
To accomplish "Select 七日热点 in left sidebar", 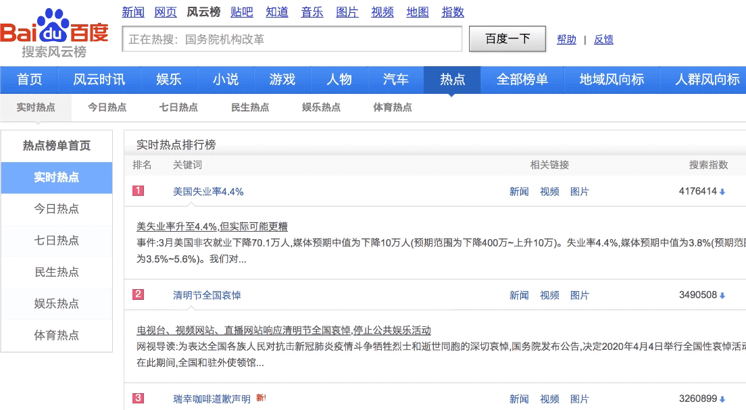I will [57, 240].
